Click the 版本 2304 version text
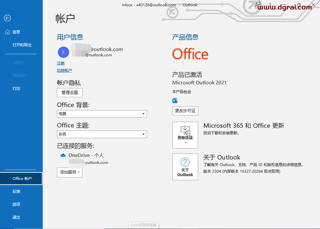Screen dimensions: 320x229 pos(242,171)
